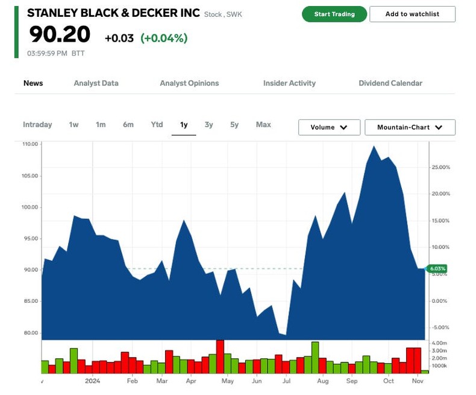This screenshot has width=476, height=395.
Task: Select the Intraday time range
Action: [37, 125]
